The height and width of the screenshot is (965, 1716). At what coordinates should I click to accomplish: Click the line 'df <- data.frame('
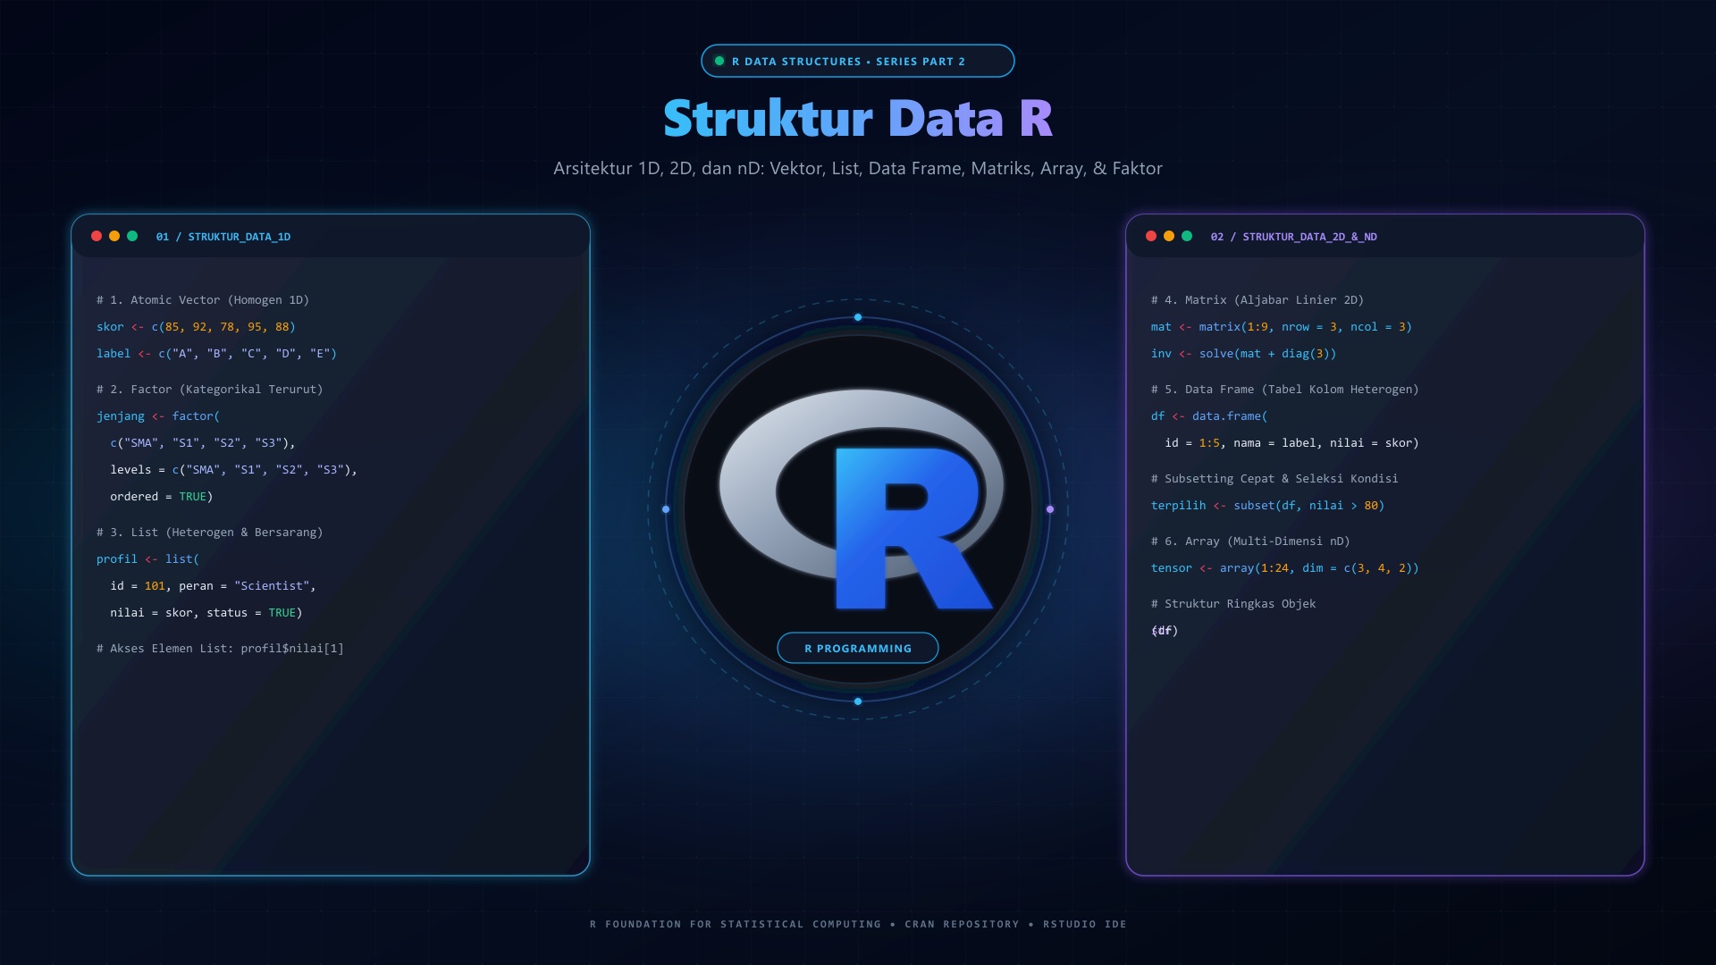[1209, 416]
